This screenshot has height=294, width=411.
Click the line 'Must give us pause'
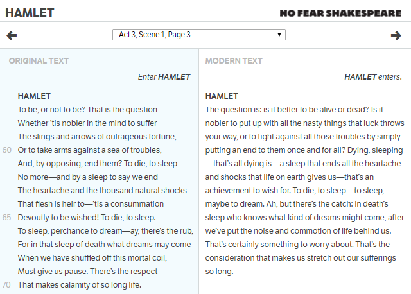pyautogui.click(x=87, y=271)
